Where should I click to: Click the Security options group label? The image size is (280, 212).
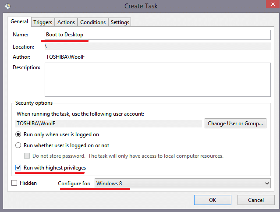(34, 103)
